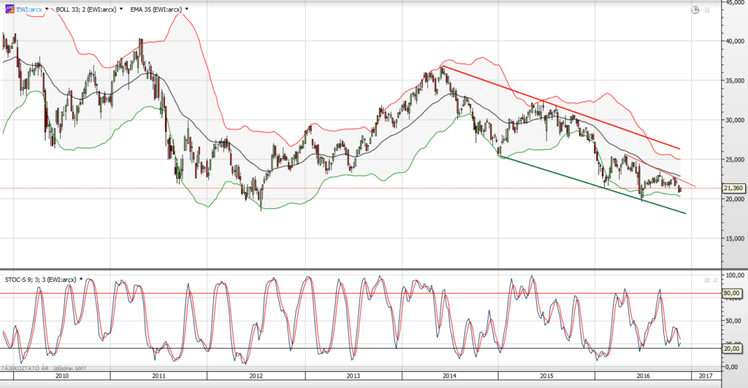The image size is (748, 388).
Task: Select the BOLL 33; 2 (EWI:arcx) label
Action: 85,10
